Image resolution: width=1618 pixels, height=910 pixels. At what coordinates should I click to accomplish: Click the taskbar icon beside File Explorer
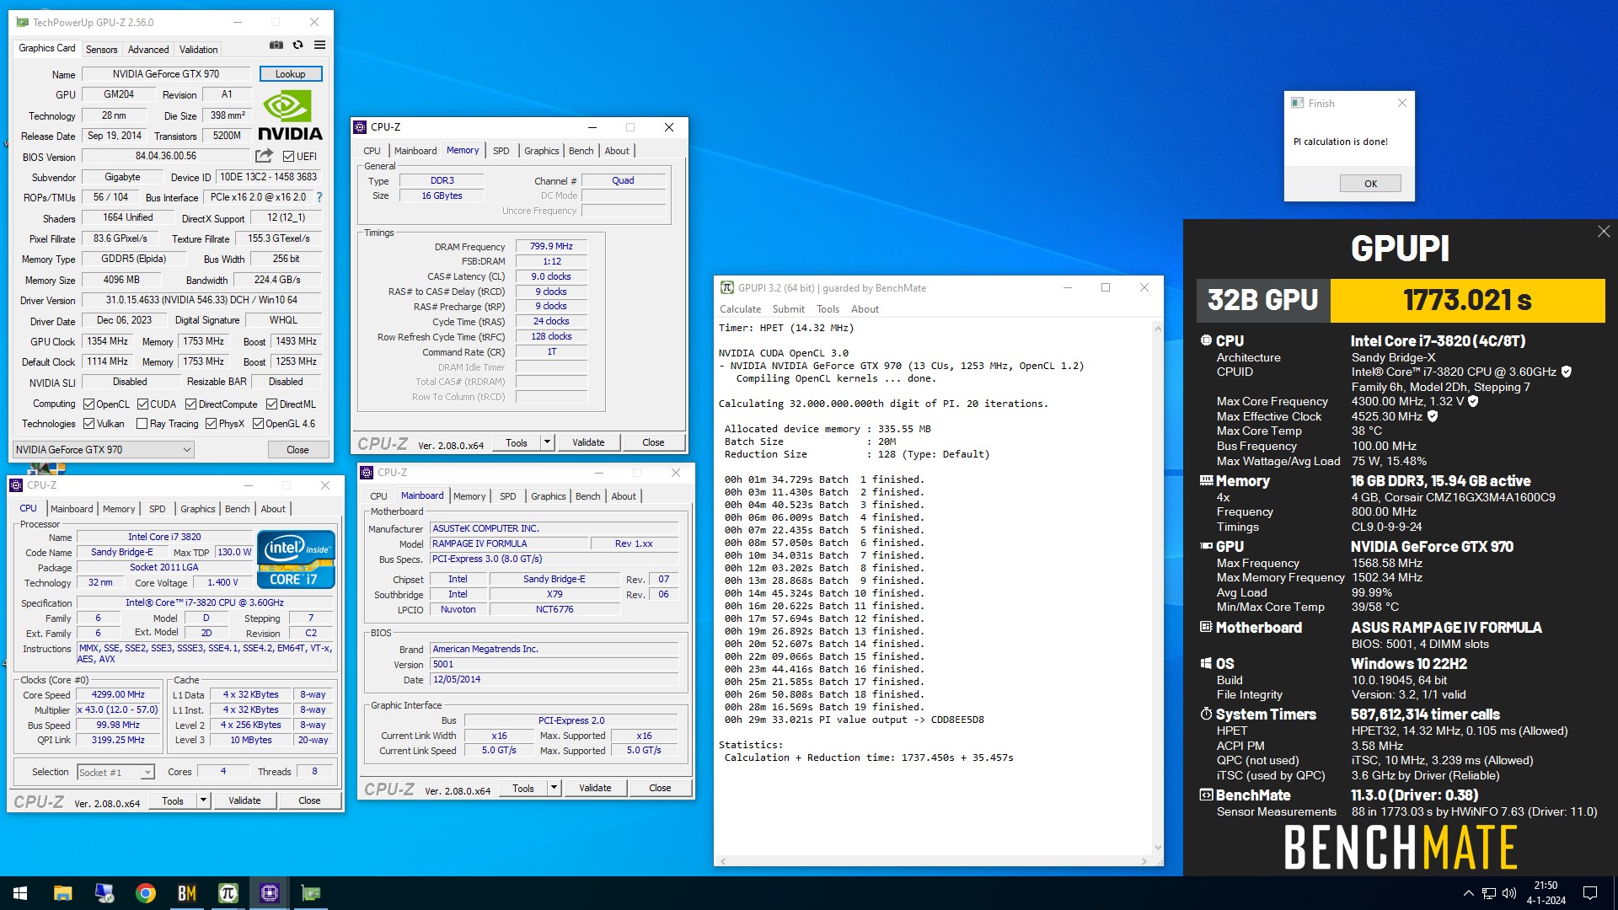tap(104, 893)
